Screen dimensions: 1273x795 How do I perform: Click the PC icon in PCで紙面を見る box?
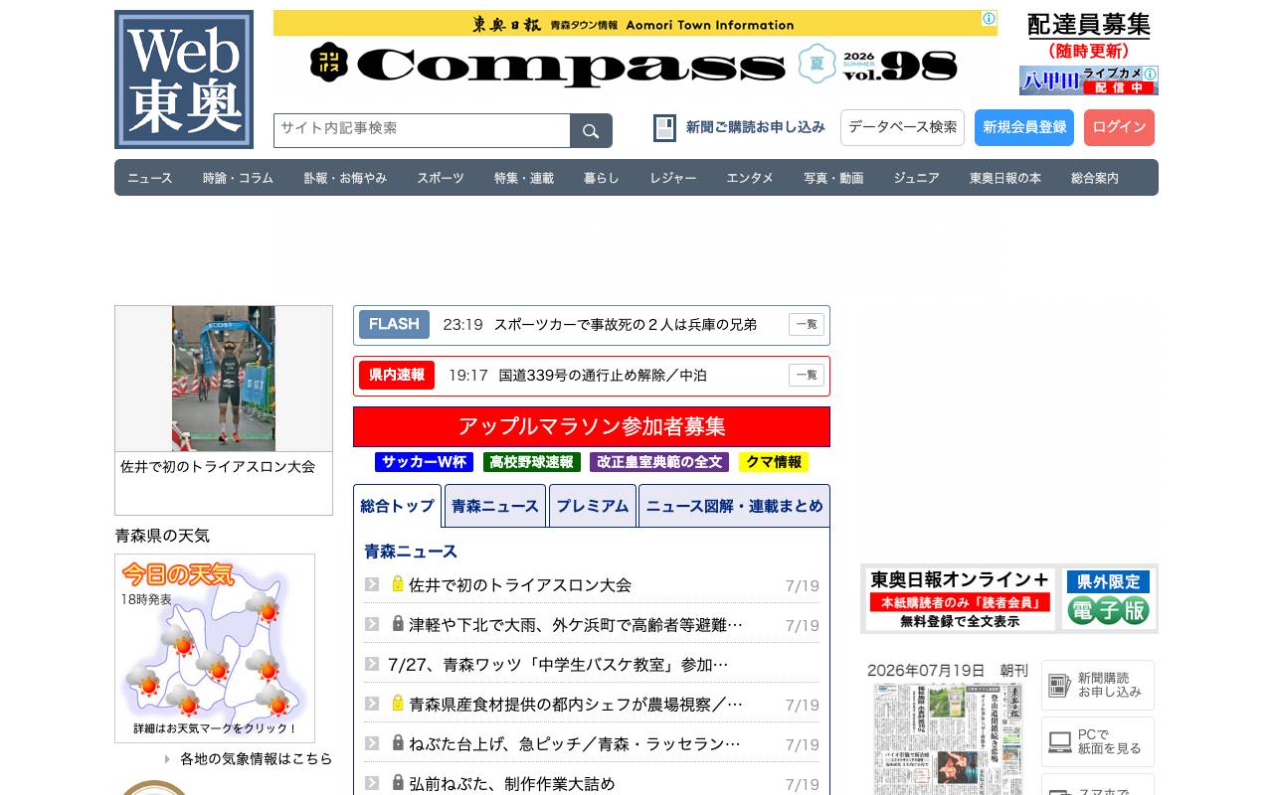(1060, 742)
